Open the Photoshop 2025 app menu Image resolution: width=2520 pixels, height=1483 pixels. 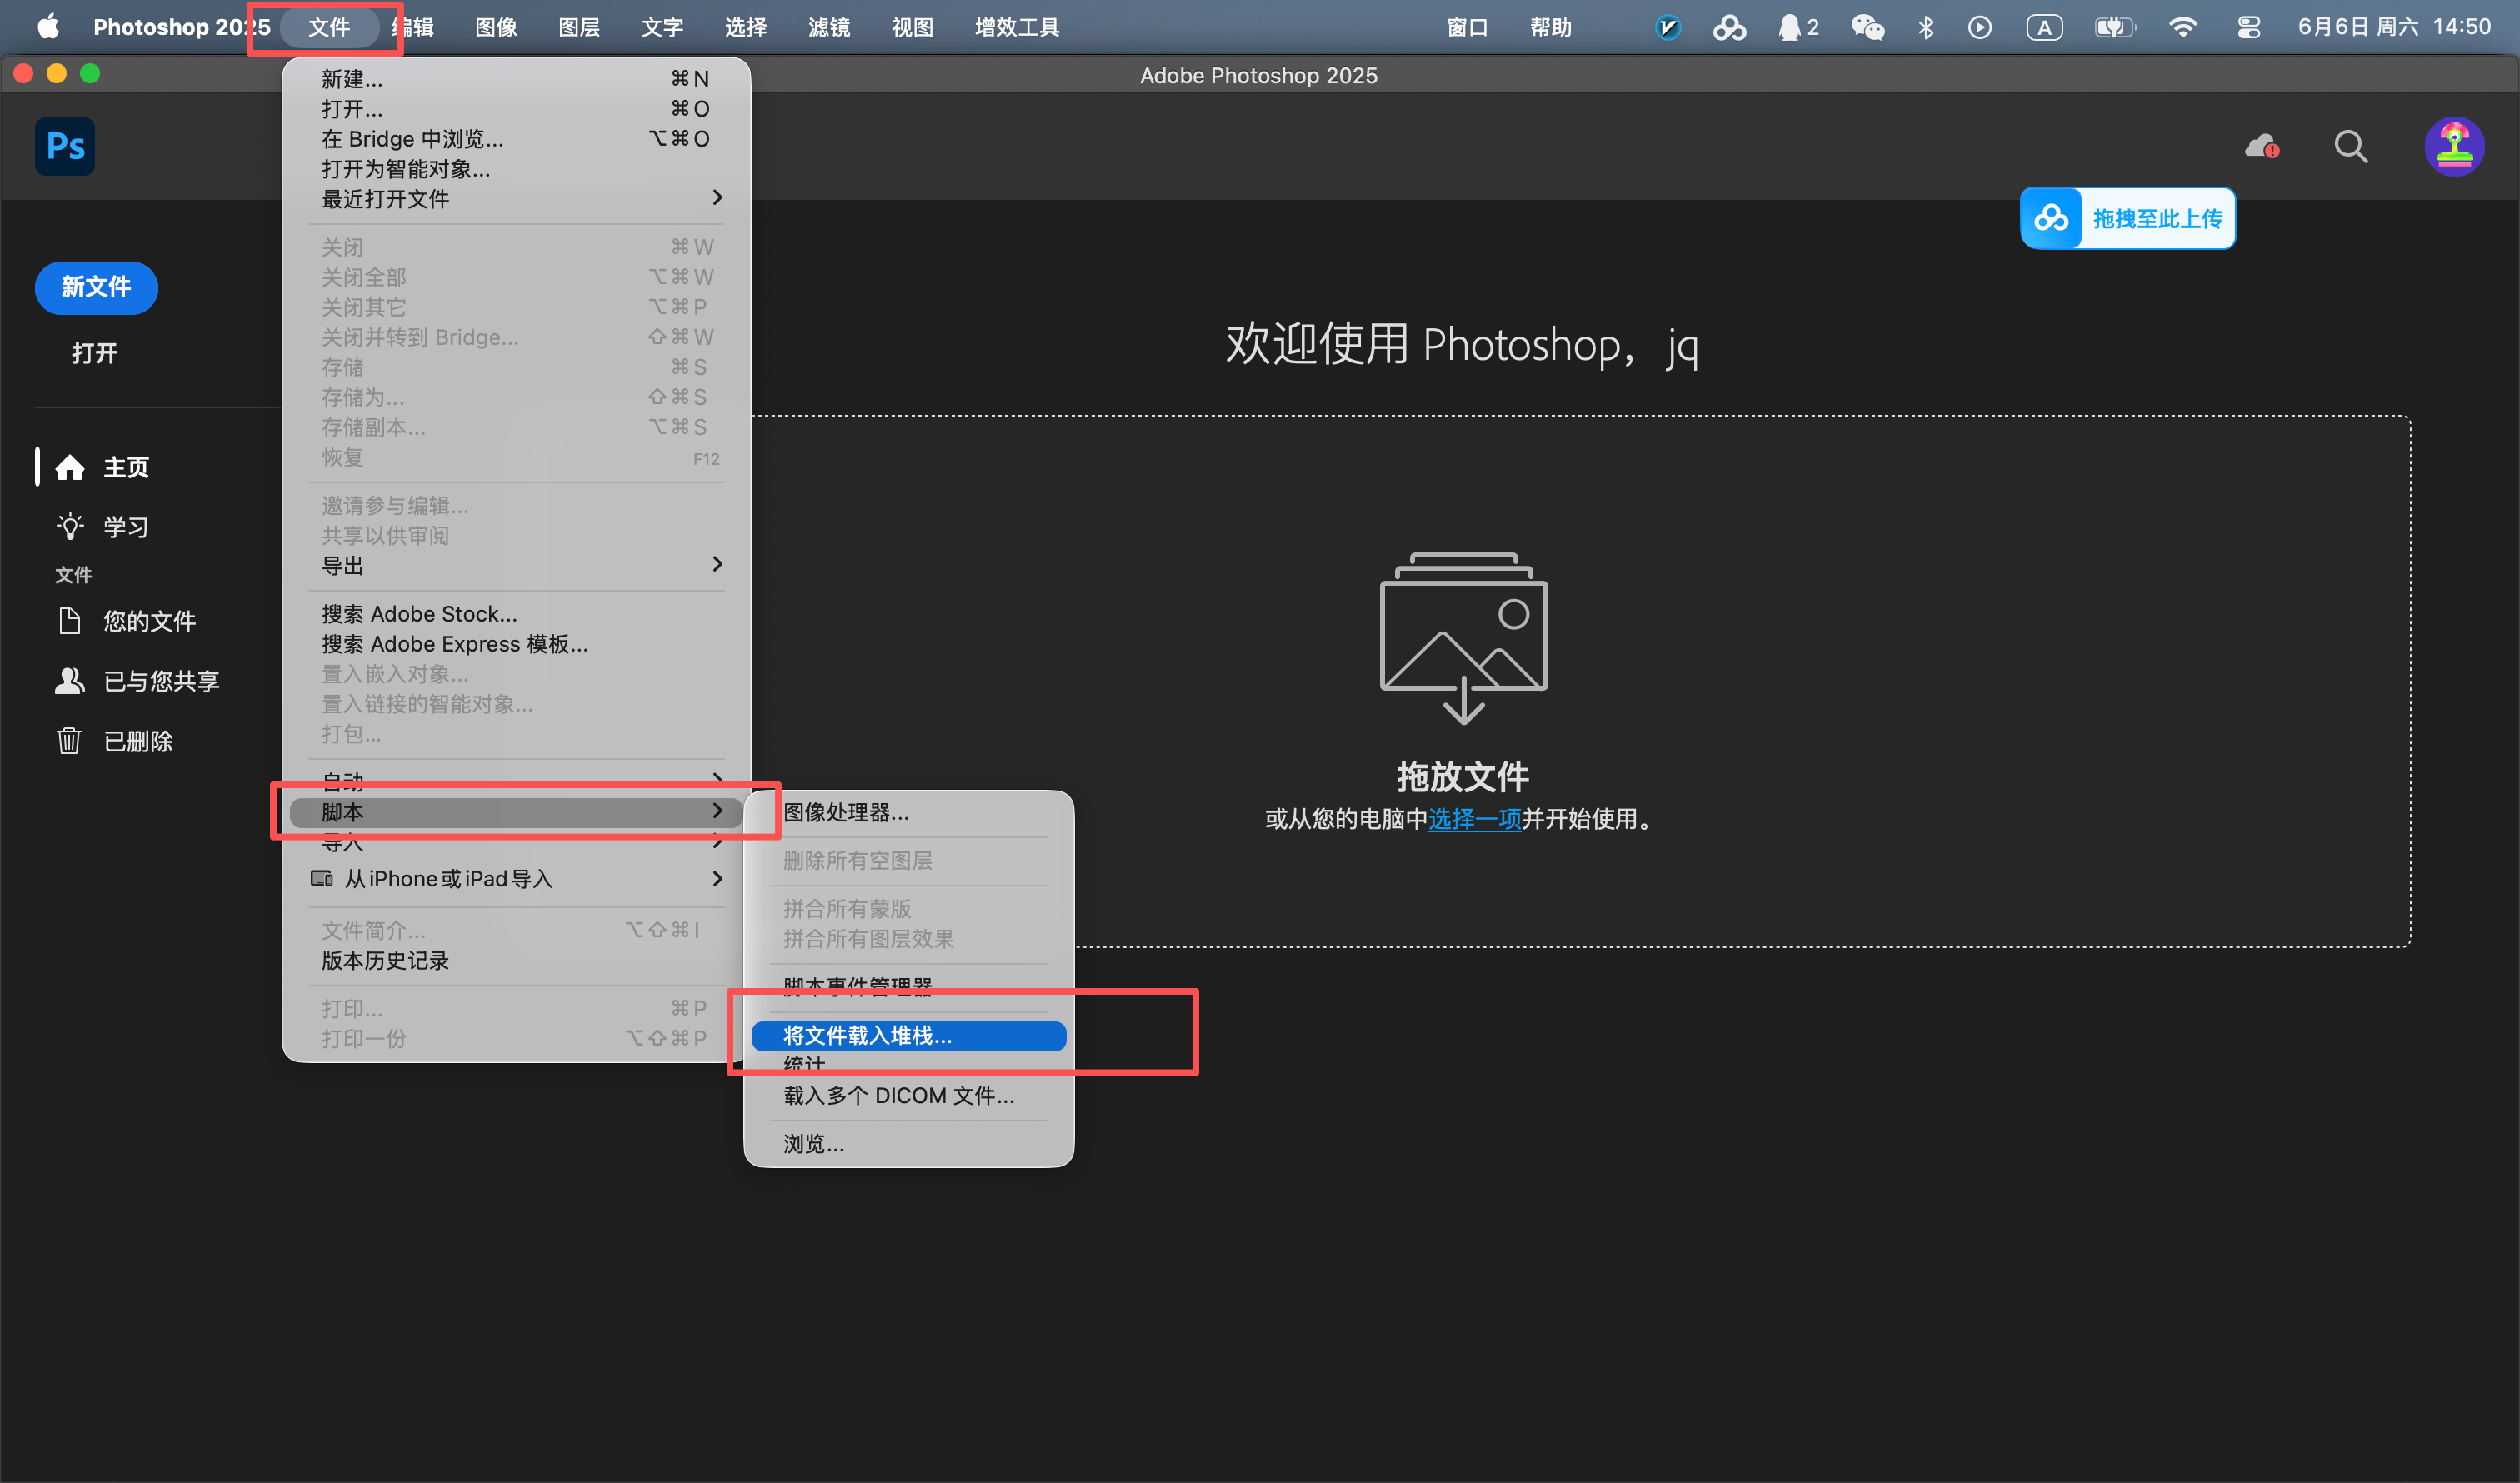pyautogui.click(x=181, y=27)
